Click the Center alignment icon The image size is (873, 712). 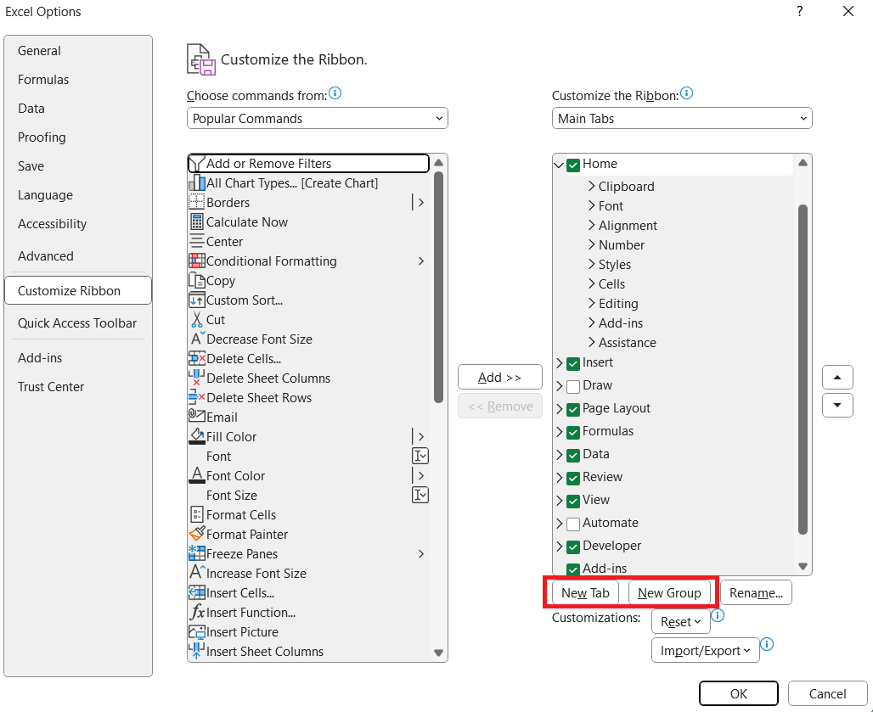click(x=197, y=241)
